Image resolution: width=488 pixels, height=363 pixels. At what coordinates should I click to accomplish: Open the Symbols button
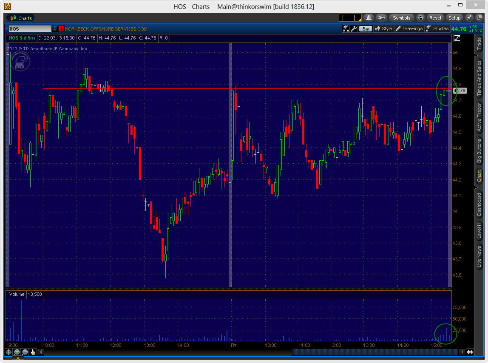tap(401, 18)
